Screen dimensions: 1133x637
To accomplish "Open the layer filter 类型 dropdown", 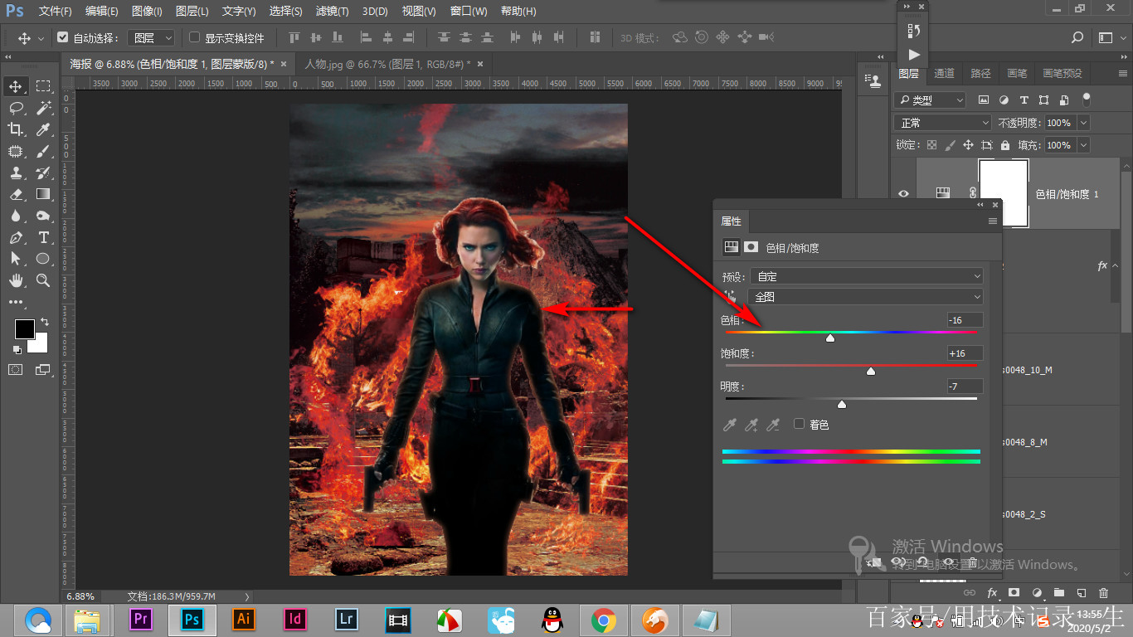I will pos(930,100).
